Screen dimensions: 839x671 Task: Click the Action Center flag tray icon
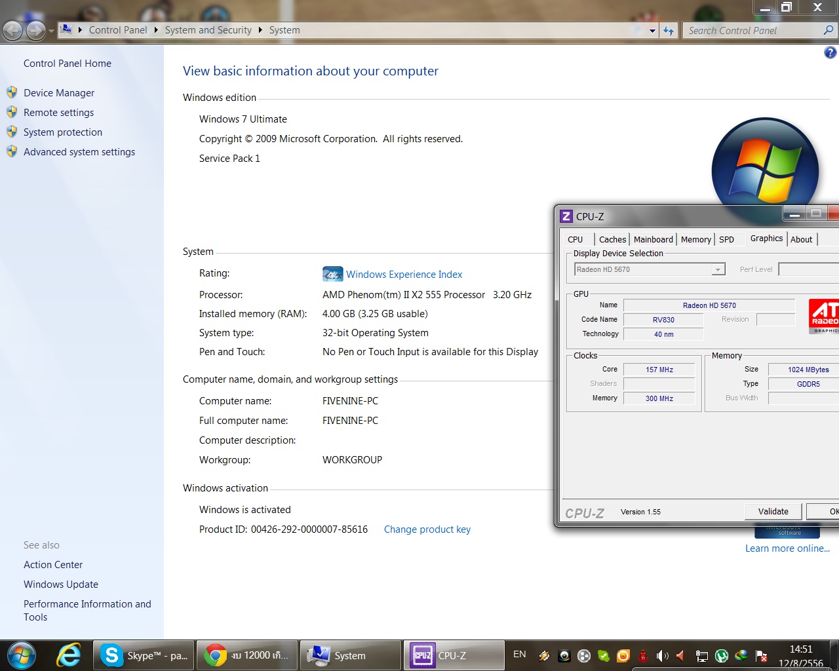click(762, 655)
